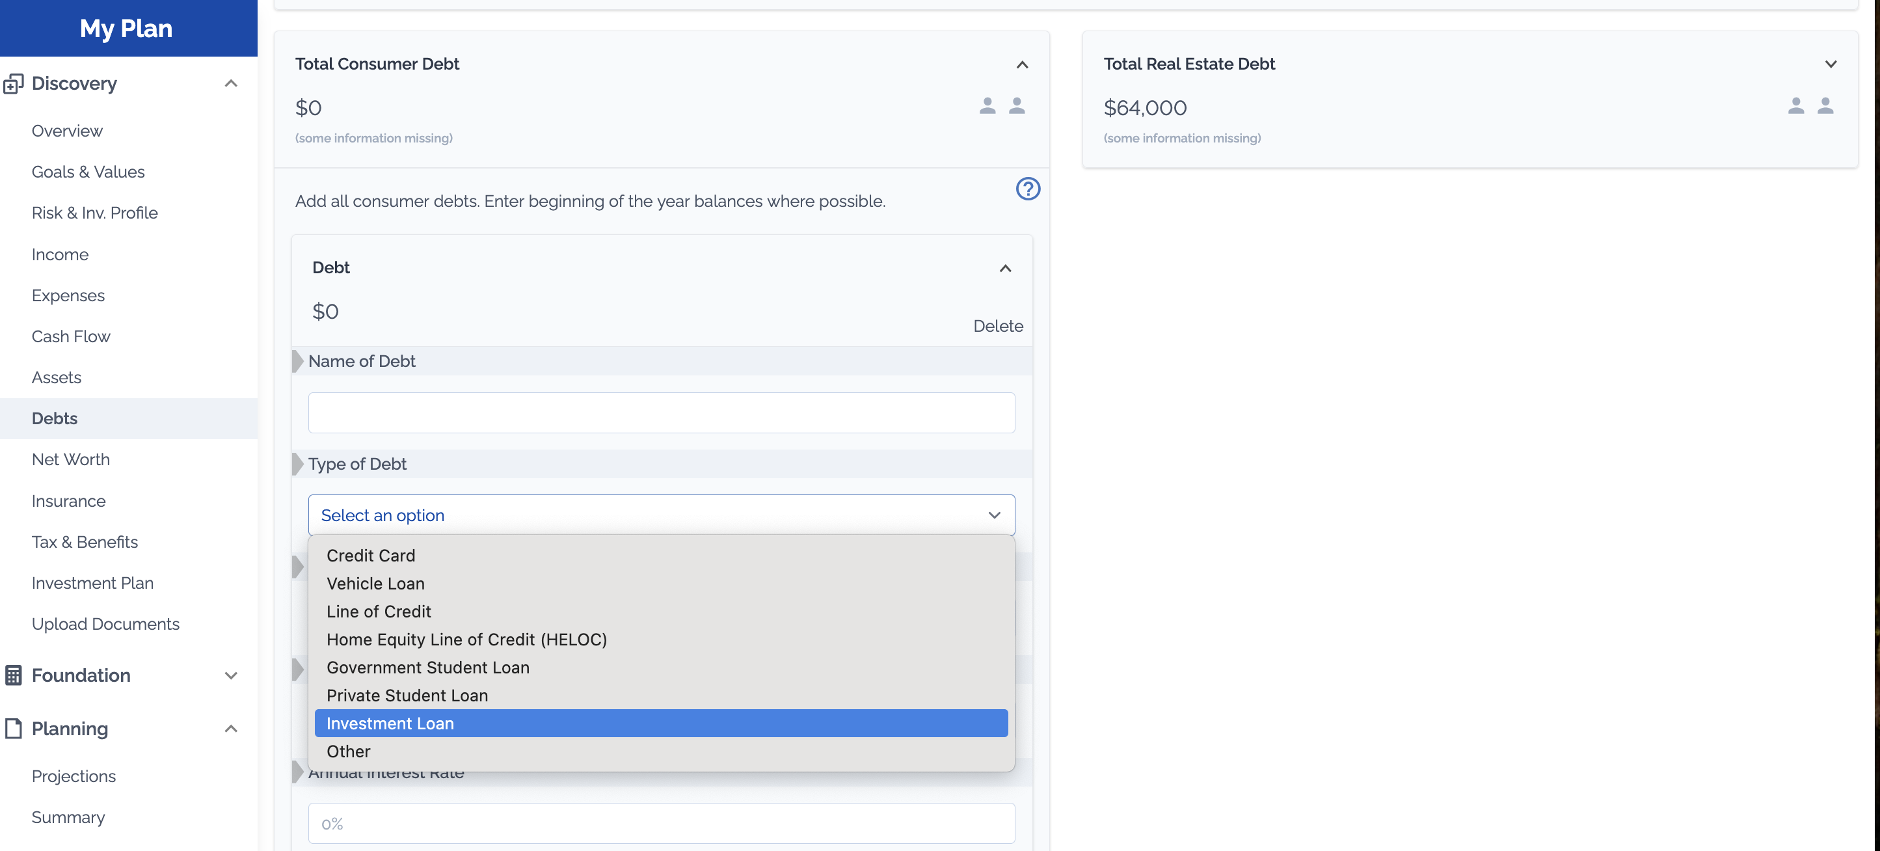Click second person icon under Total Consumer Debt
Screen dimensions: 1880x851
tap(1017, 106)
